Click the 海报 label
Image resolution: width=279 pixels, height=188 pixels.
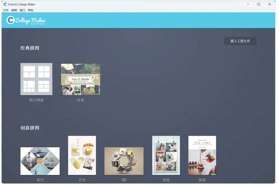click(202, 180)
